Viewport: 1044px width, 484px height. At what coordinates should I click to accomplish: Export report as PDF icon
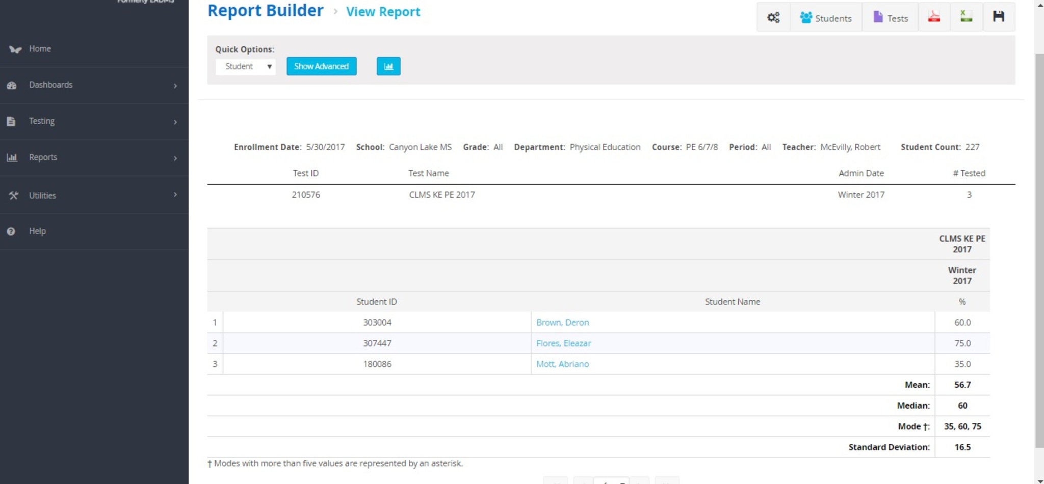pos(934,17)
